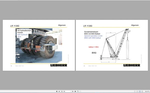Click the red 'radius = 30m' text
The image size is (150, 93).
[93, 47]
